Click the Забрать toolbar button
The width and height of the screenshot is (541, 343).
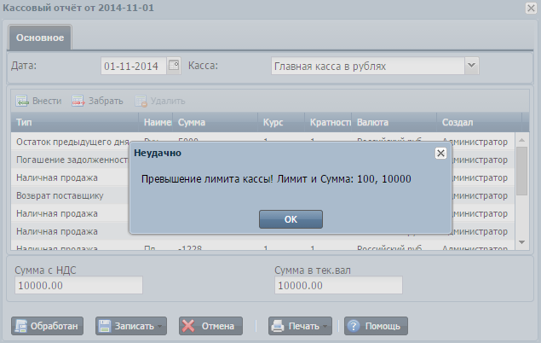coord(97,101)
